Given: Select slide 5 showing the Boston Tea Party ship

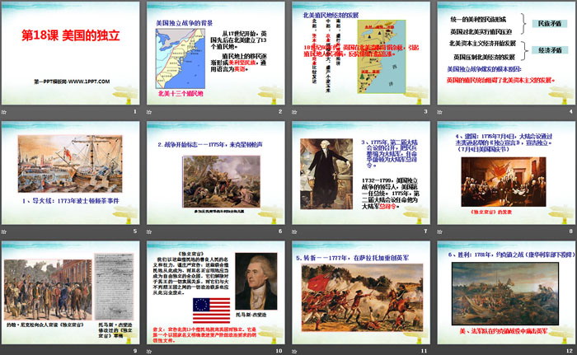Looking at the screenshot, I should 71,173.
